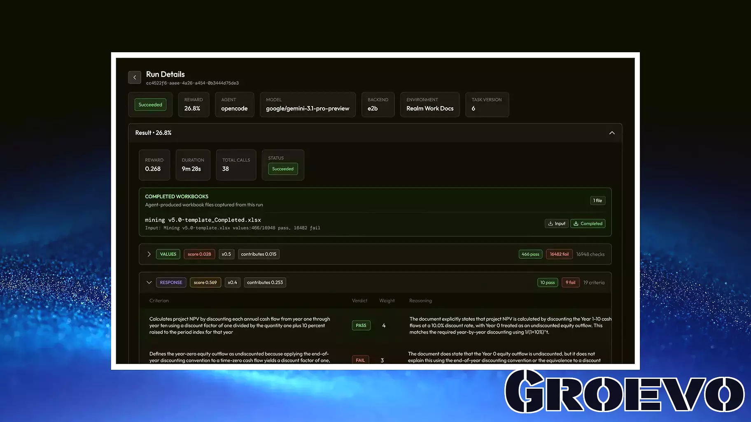Screen dimensions: 751x422
Task: Click the run ID cc4522f6 text
Action: point(192,83)
